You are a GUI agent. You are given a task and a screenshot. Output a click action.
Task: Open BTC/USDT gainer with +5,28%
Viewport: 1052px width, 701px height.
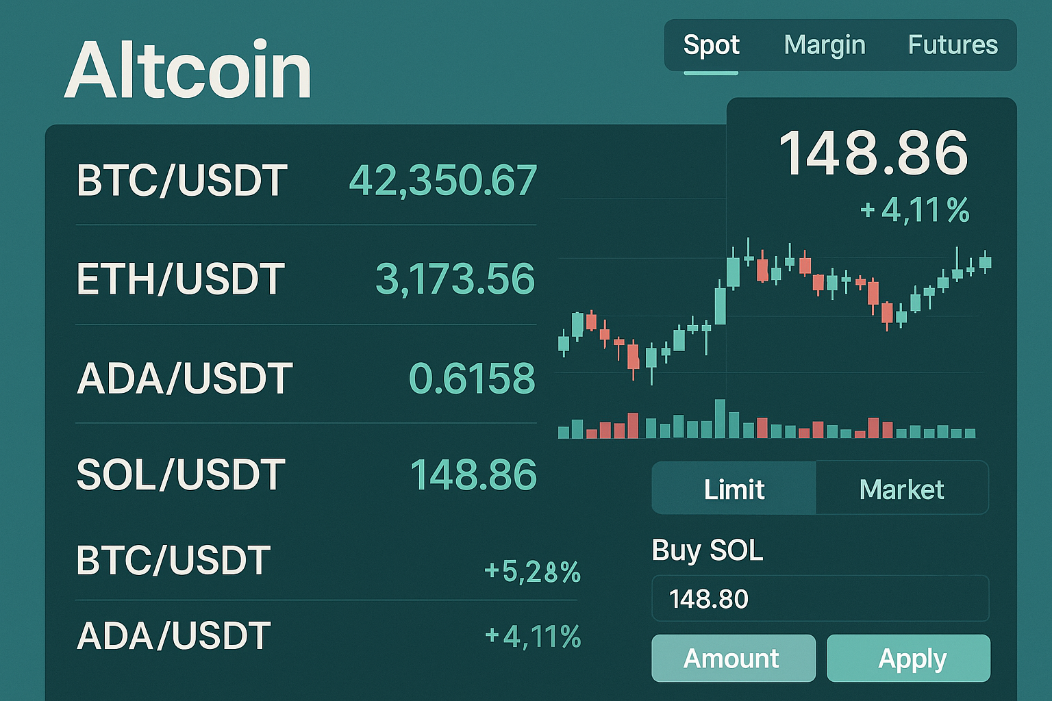click(327, 563)
